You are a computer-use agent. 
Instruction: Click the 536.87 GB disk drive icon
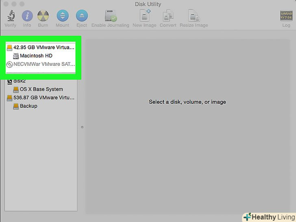9,98
